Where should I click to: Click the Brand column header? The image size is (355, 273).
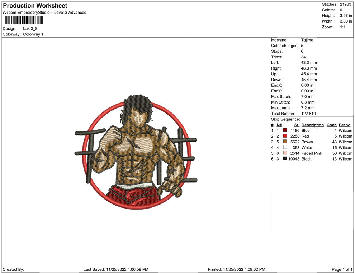(345, 125)
